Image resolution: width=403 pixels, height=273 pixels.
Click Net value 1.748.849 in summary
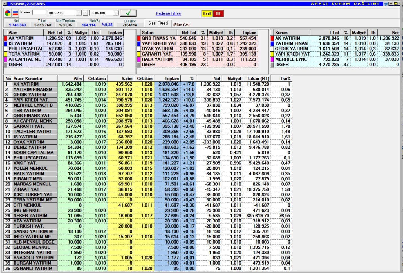(17, 25)
